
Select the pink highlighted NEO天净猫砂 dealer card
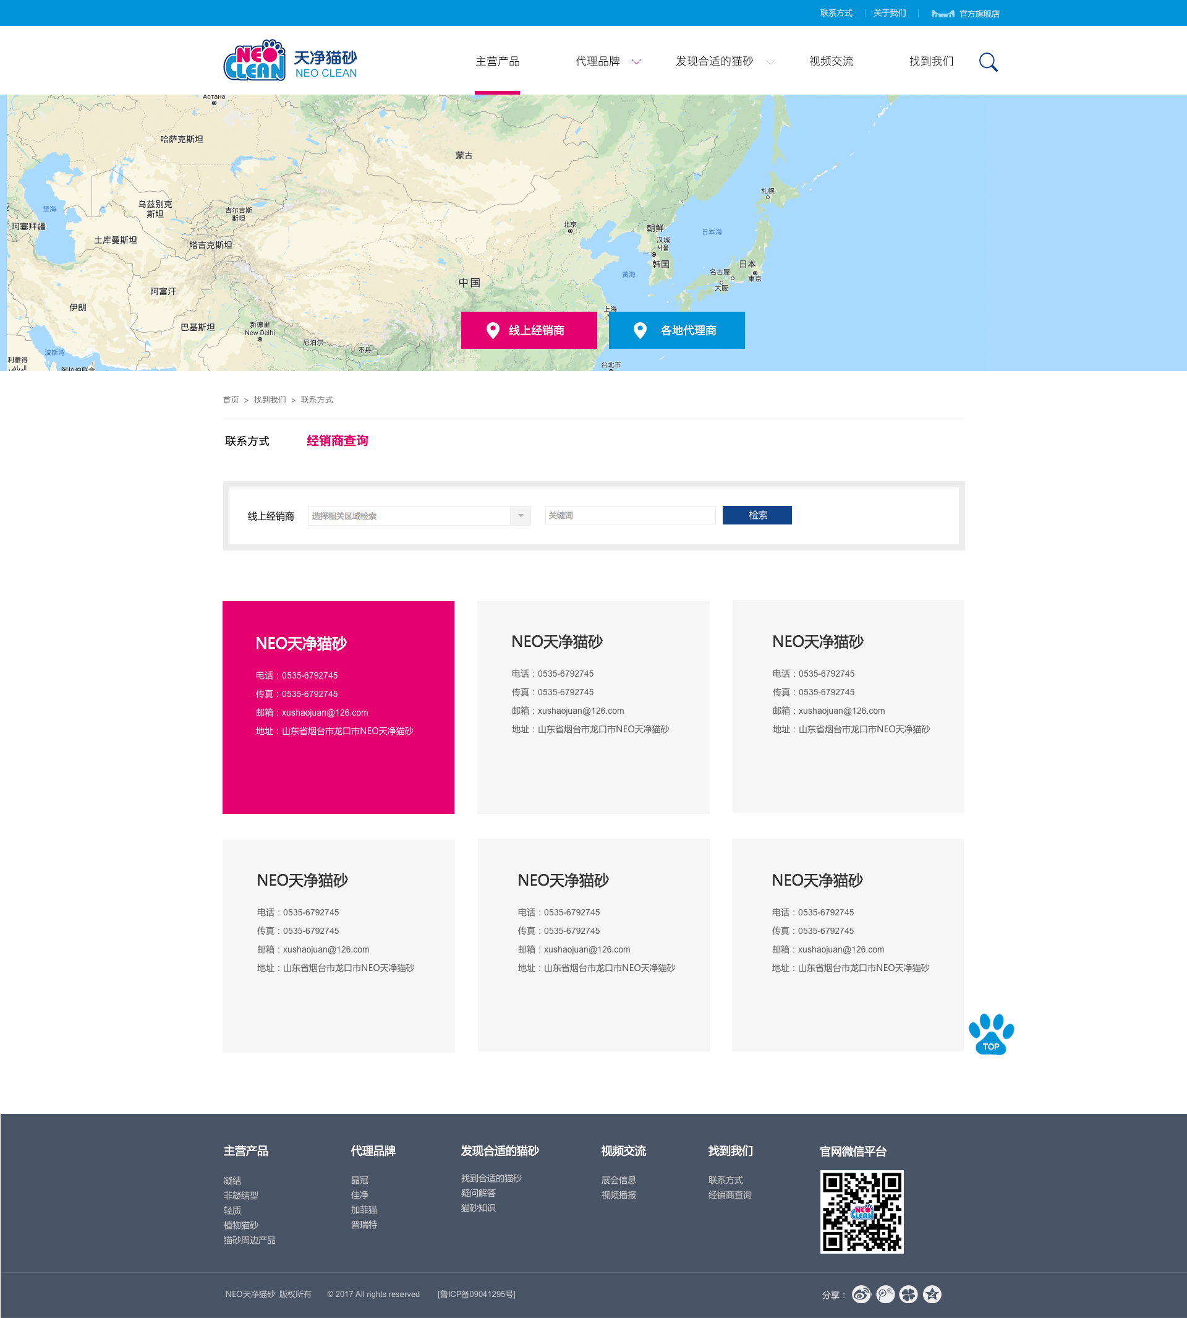[x=339, y=708]
